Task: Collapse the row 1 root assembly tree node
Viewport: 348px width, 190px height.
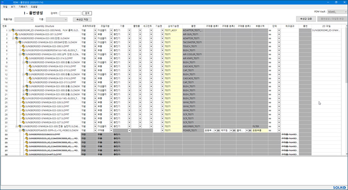Action: coord(9,30)
